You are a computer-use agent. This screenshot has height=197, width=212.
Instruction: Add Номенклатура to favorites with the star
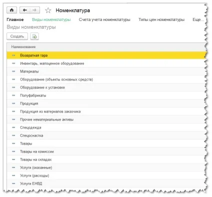tap(48, 10)
